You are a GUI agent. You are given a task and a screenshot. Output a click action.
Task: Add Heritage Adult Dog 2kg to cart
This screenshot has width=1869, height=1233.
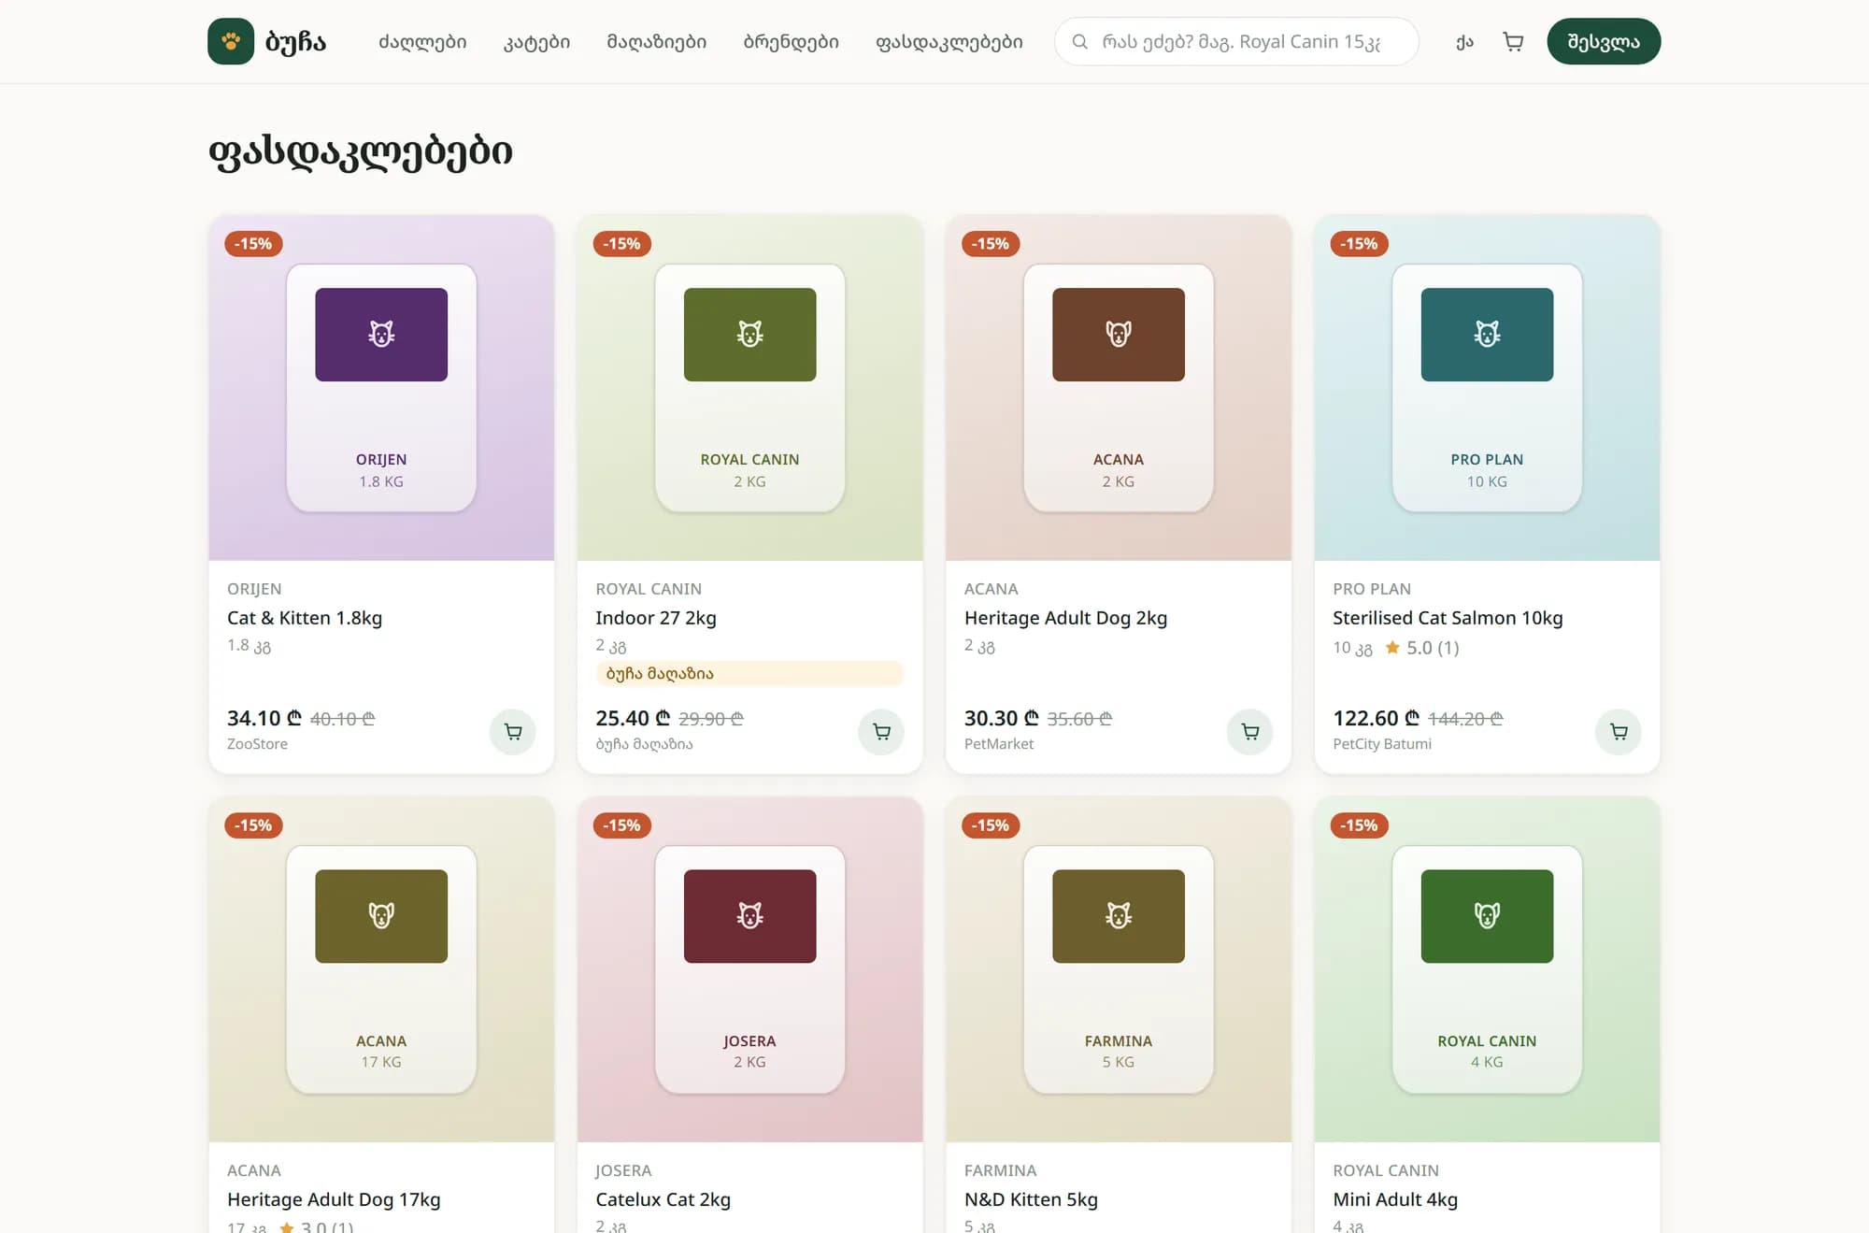click(x=1250, y=731)
